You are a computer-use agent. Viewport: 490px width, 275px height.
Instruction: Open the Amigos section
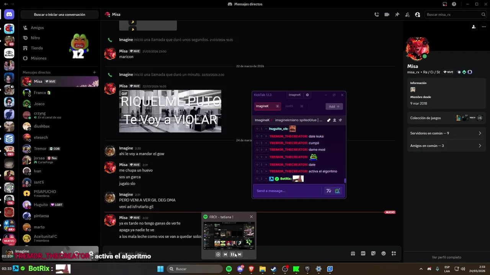click(x=60, y=27)
